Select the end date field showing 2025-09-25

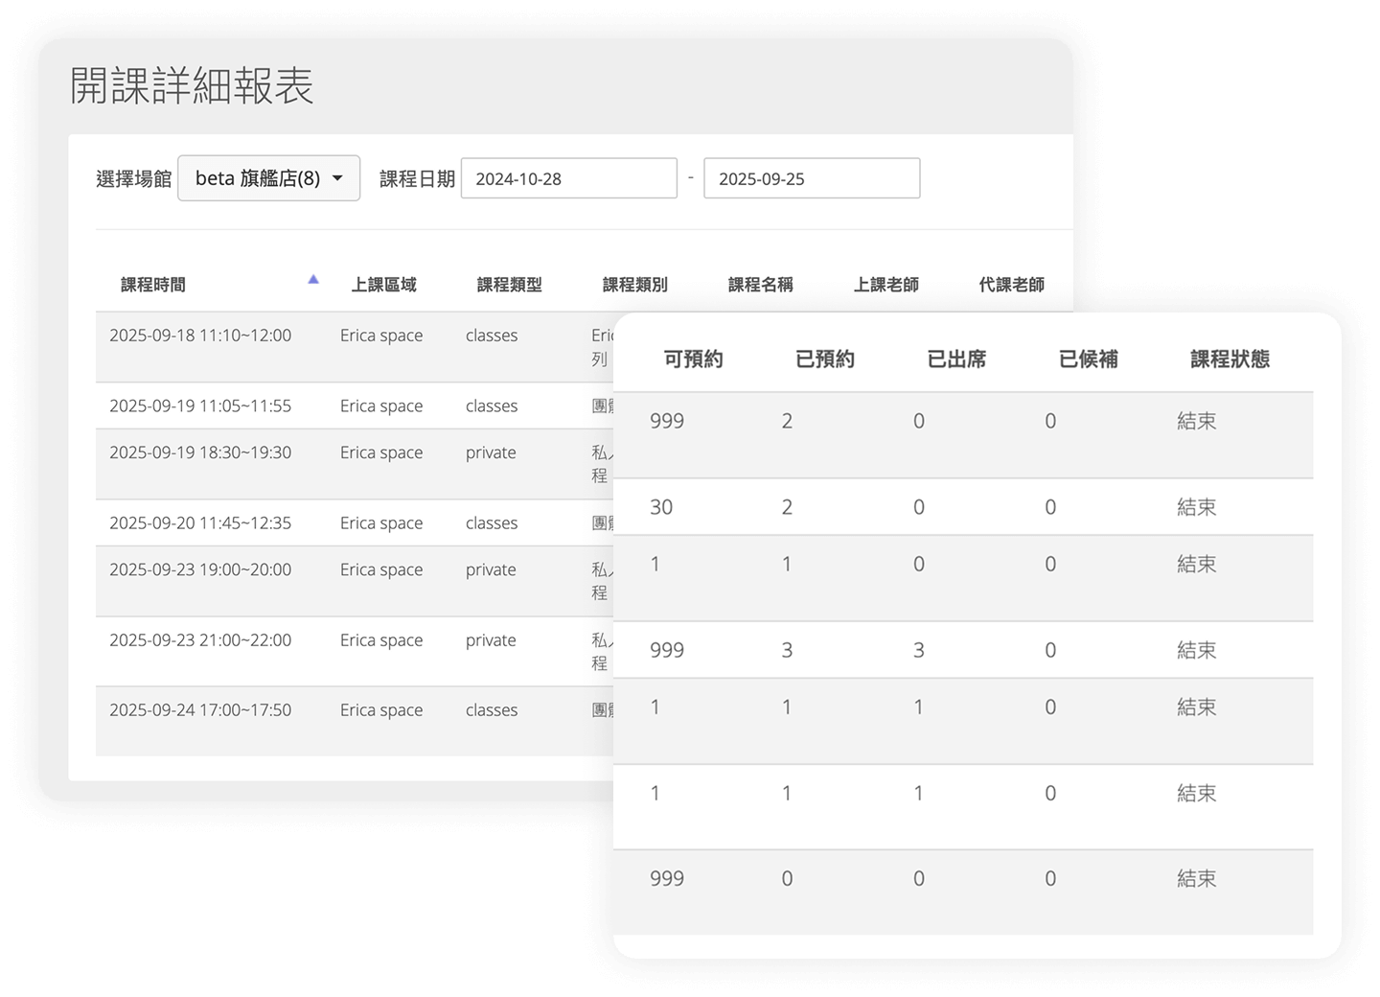click(811, 177)
